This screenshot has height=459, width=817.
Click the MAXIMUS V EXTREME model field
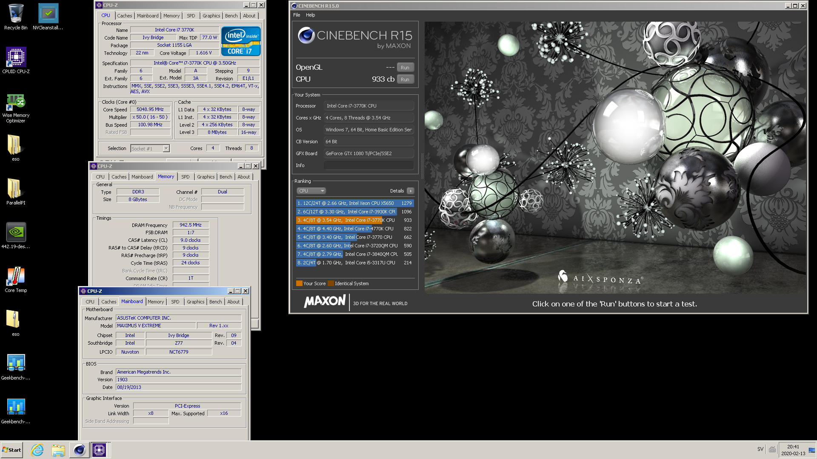point(156,326)
